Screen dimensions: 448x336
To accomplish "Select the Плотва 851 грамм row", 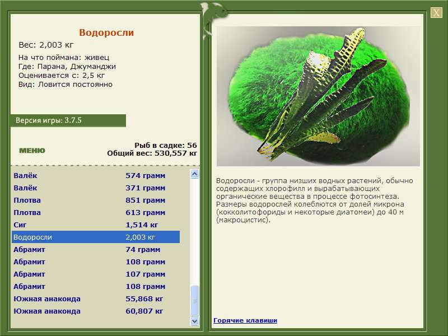I will coord(96,200).
